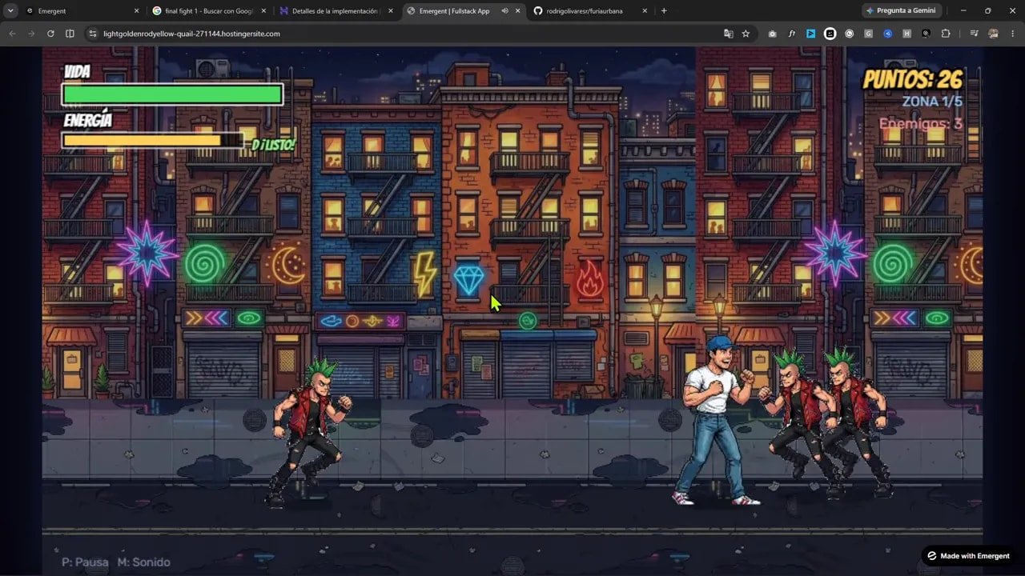Go forward to the next page
Image resolution: width=1025 pixels, height=576 pixels.
click(x=31, y=34)
